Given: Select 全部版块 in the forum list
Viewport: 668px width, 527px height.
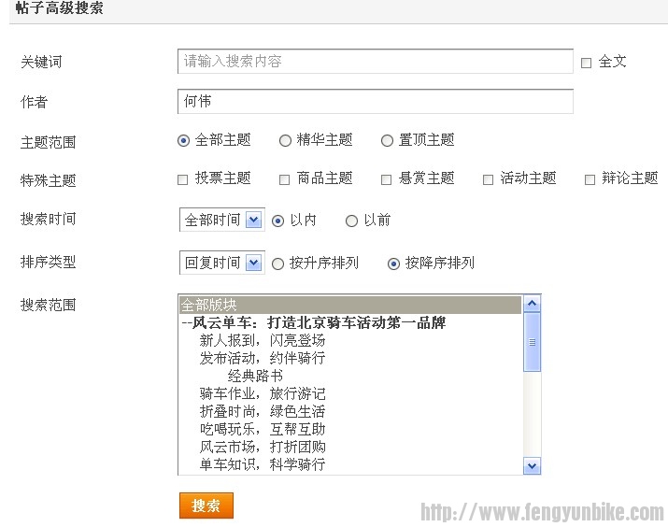Looking at the screenshot, I should [x=349, y=306].
